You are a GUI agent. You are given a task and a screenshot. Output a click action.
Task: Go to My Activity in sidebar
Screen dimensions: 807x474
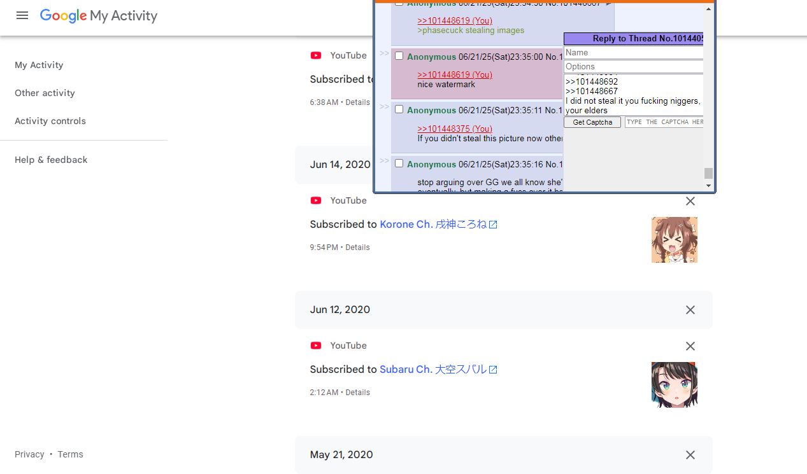click(x=39, y=65)
